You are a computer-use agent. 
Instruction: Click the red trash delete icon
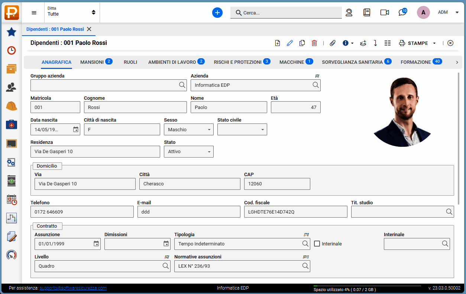(314, 43)
